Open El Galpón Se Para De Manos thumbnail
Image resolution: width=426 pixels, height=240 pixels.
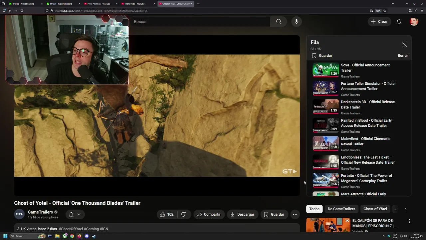click(328, 225)
